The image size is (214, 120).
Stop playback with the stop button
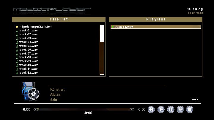point(190,109)
